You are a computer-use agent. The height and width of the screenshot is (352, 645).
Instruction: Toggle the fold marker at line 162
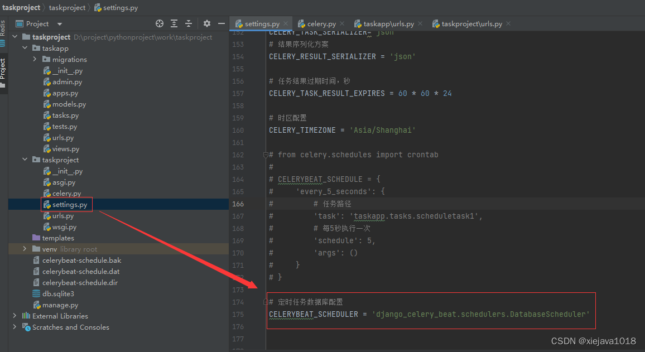click(266, 155)
